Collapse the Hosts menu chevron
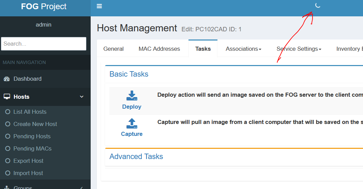The image size is (363, 189). tap(81, 97)
